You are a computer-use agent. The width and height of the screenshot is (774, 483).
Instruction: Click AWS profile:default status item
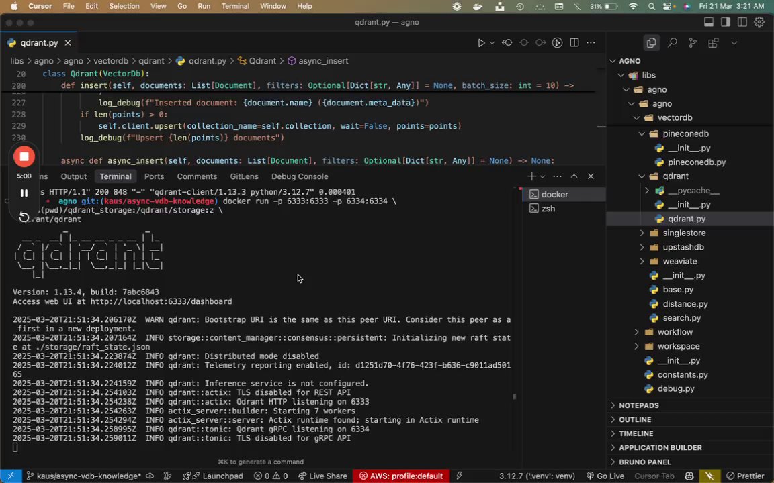pyautogui.click(x=401, y=476)
